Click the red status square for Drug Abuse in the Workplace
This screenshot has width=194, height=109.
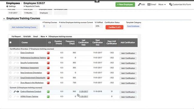(x=48, y=83)
